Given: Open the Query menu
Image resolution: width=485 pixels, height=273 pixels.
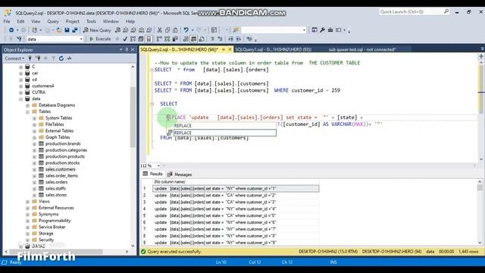Looking at the screenshot, I should pyautogui.click(x=53, y=21).
